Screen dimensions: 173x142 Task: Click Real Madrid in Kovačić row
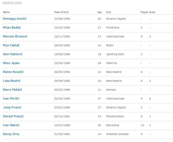click(114, 72)
